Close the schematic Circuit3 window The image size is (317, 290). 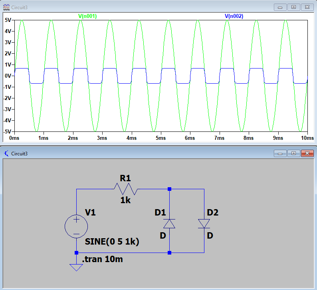click(307, 153)
